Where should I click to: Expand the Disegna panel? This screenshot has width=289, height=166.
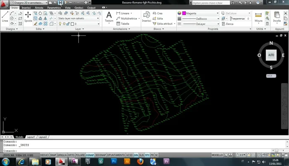pyautogui.click(x=12, y=29)
